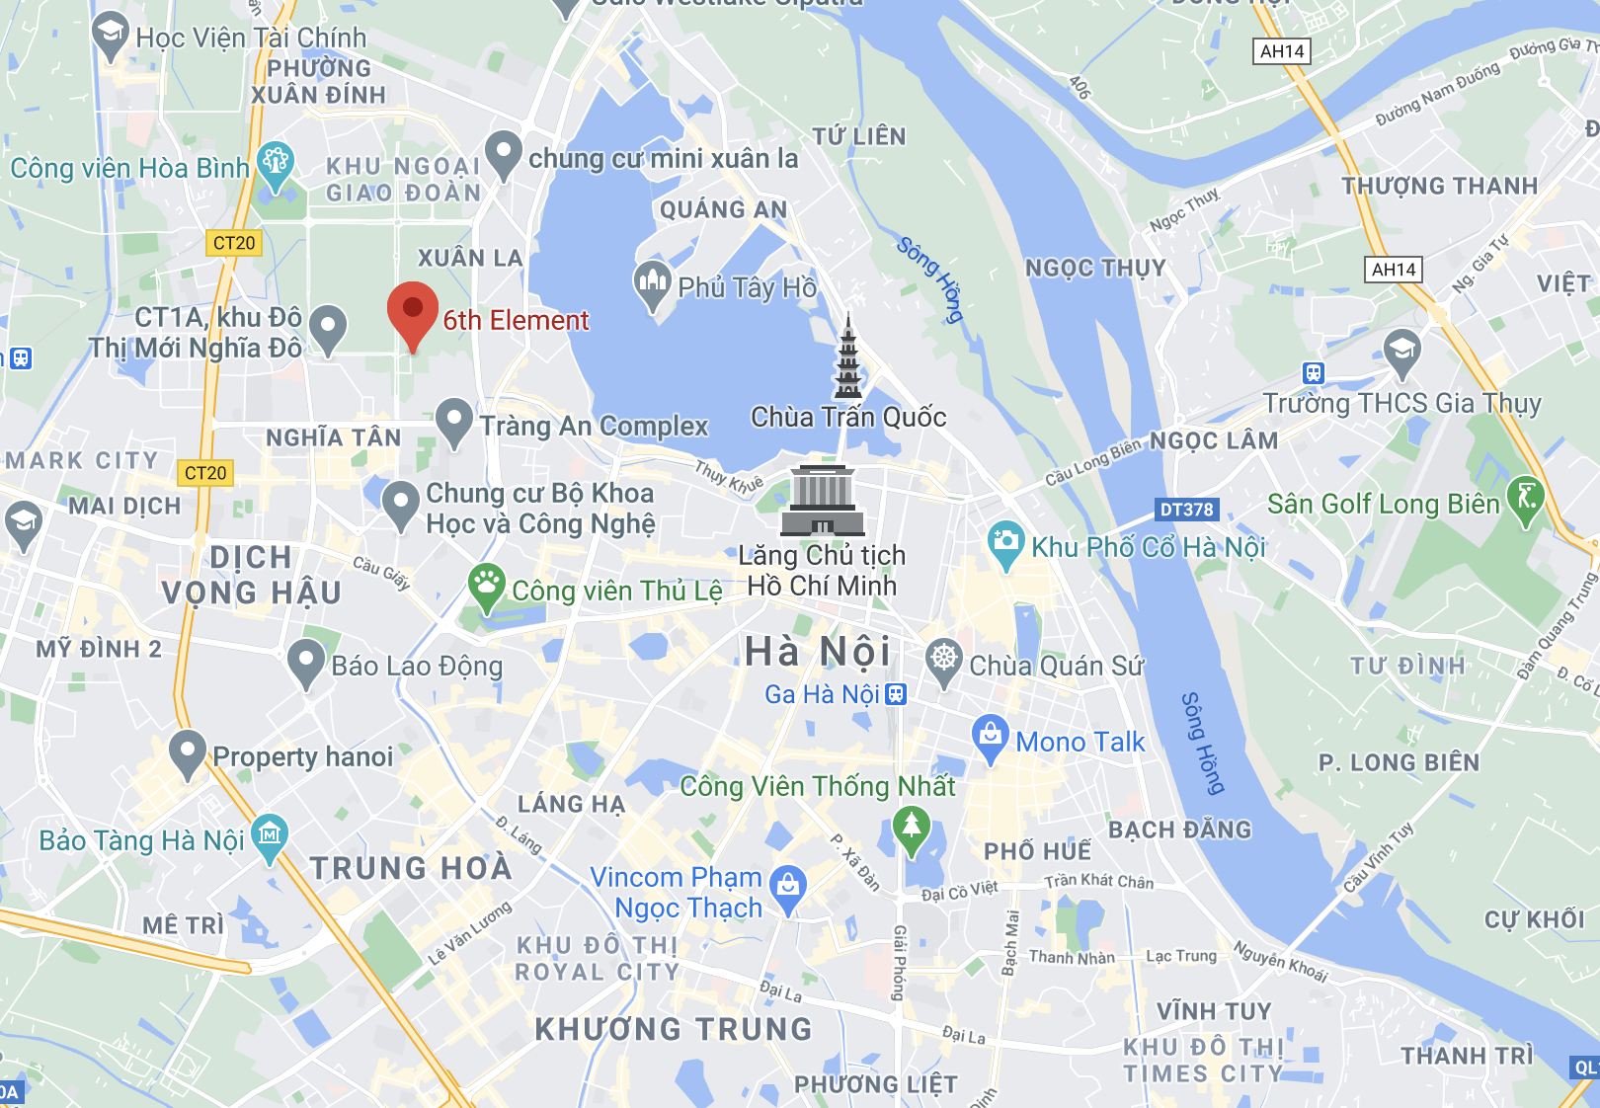Viewport: 1600px width, 1108px height.
Task: Open the Lăng Chủ tịch Hồ Chí Minh mausoleum icon
Action: tap(823, 501)
